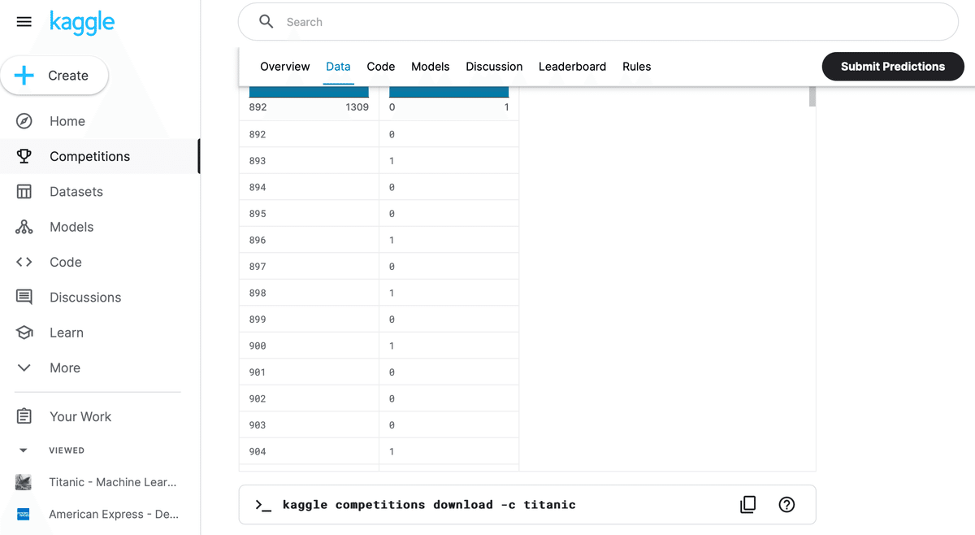The image size is (975, 535).
Task: Open the hamburger navigation menu
Action: point(24,22)
